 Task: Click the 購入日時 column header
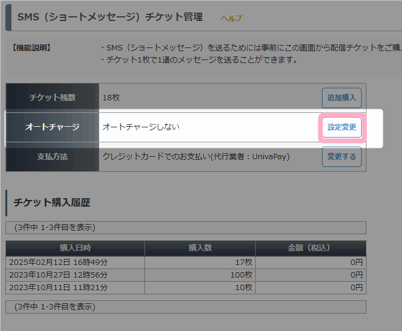pyautogui.click(x=75, y=248)
